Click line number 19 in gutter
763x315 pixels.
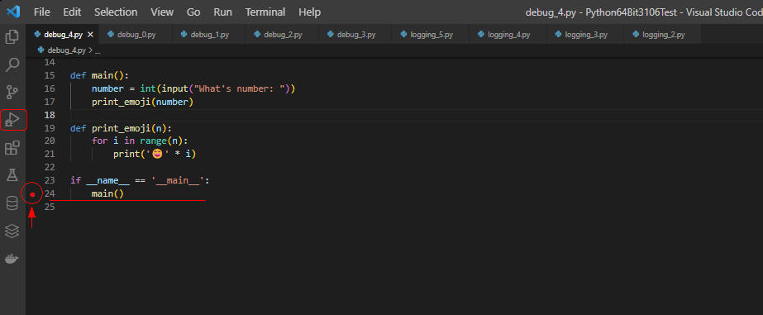click(50, 128)
